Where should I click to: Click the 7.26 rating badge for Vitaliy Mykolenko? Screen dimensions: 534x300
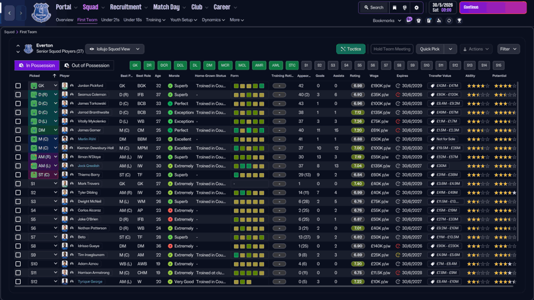358,121
